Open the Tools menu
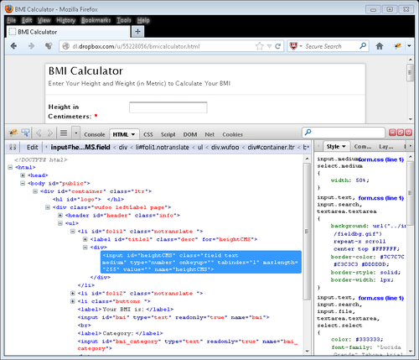The width and height of the screenshot is (419, 360). (124, 20)
